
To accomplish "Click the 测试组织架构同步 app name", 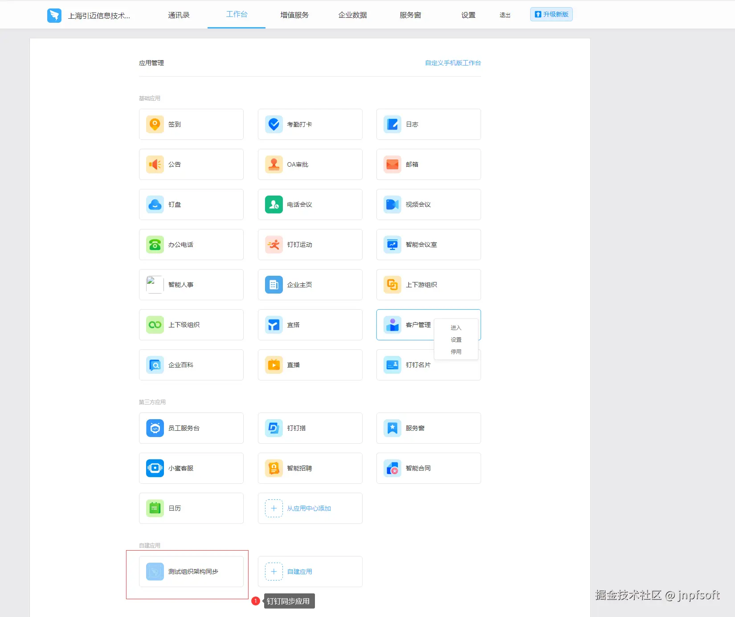I will point(193,572).
